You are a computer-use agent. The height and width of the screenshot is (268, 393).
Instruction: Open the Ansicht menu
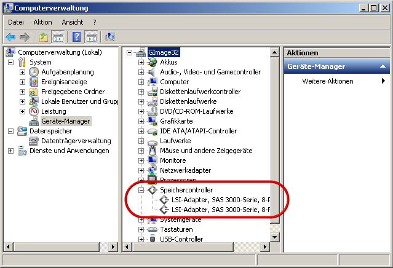(72, 22)
